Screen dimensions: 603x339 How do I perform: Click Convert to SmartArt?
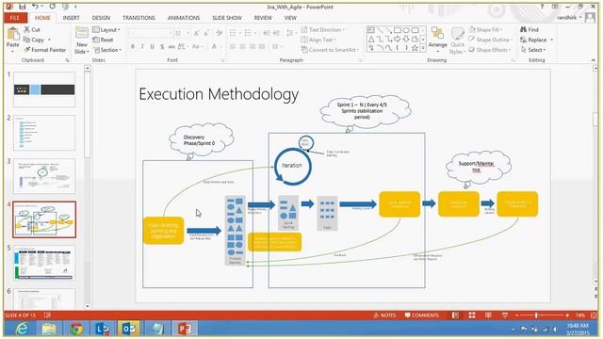(x=330, y=50)
